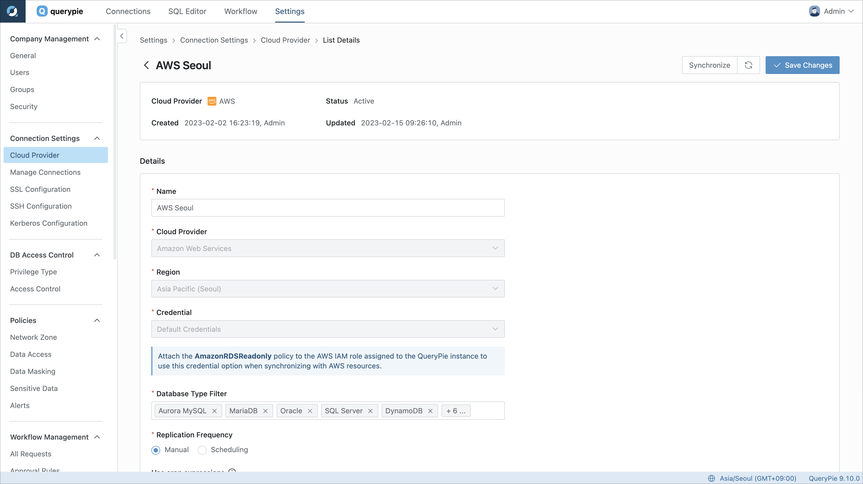The height and width of the screenshot is (484, 863).
Task: Click the AWS logo icon in Cloud Provider info
Action: click(x=212, y=101)
